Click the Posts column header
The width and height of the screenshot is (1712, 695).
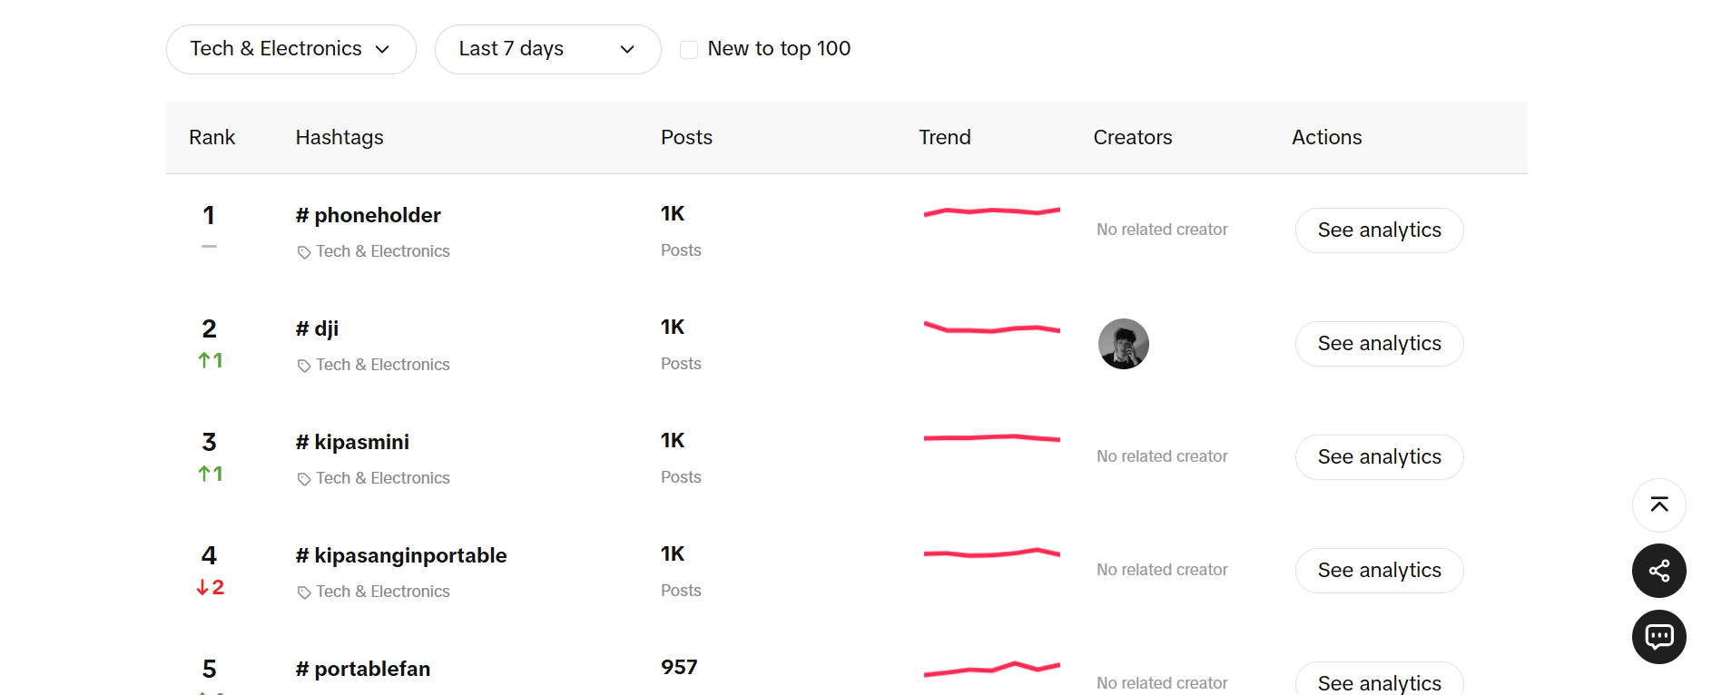[x=686, y=137]
